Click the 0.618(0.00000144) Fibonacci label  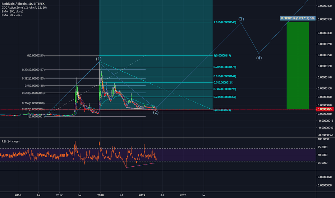pyautogui.click(x=225, y=76)
